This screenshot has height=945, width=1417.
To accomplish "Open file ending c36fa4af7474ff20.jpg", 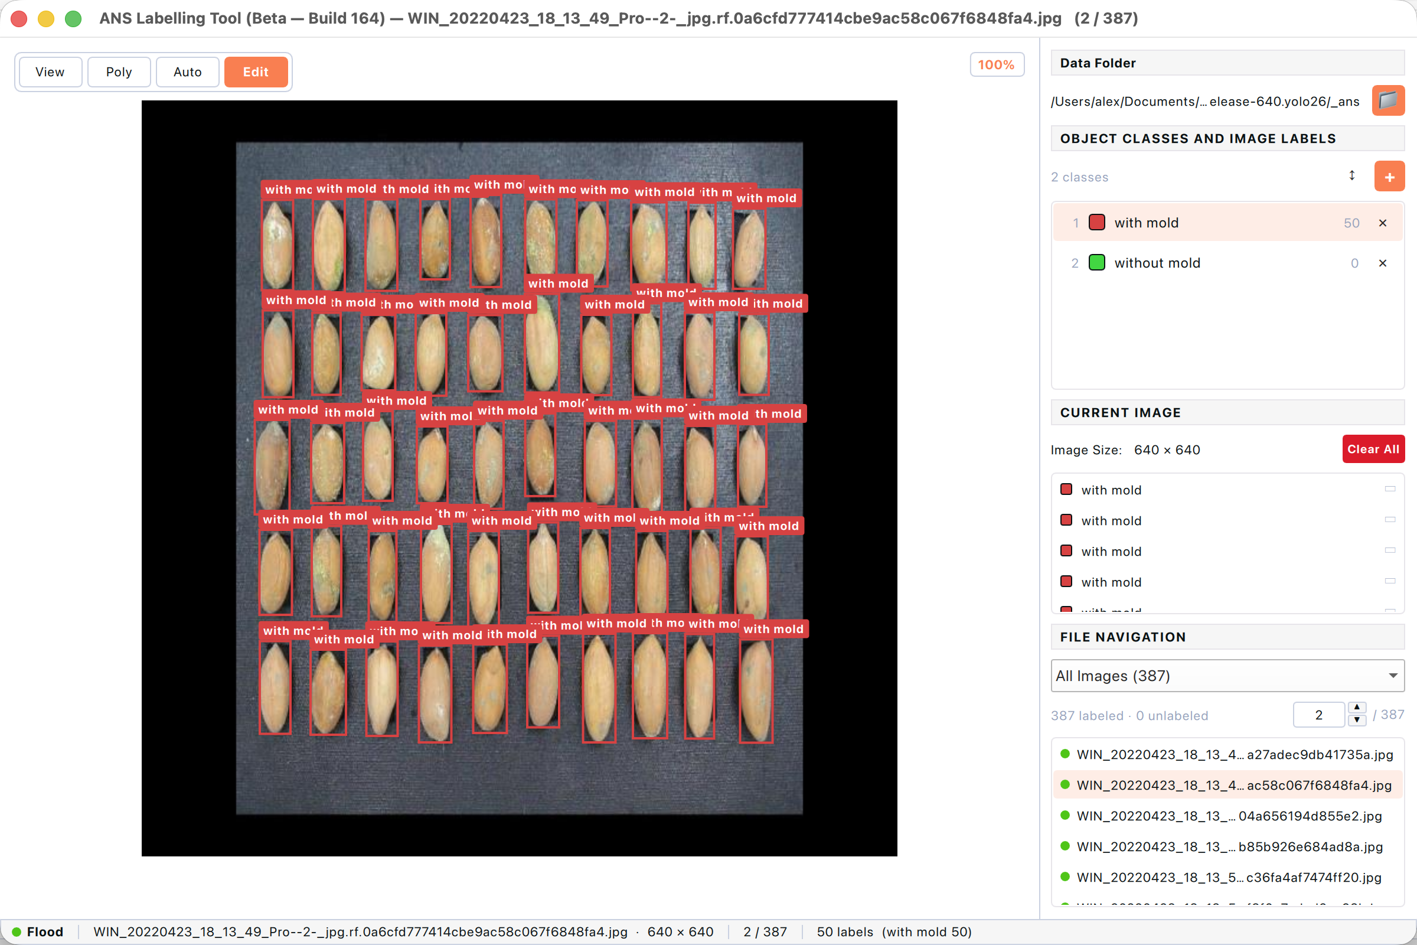I will [x=1227, y=877].
